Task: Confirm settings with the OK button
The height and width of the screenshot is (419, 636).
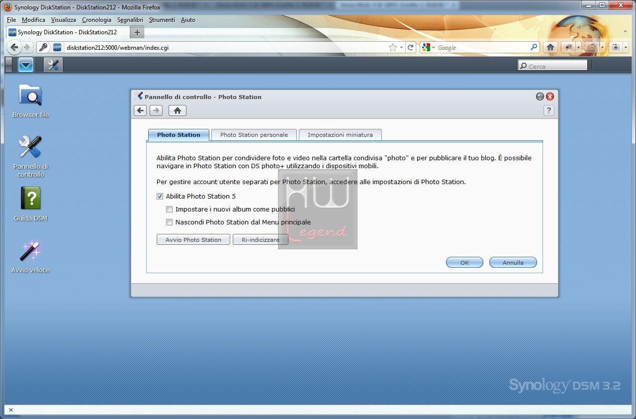Action: 464,262
